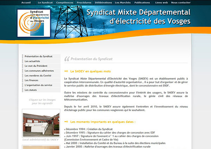211x149 pixels.
Task: Click 'Janvier 2008 : Maîtrise d'ouvrages' line
Action: pyautogui.click(x=107, y=147)
